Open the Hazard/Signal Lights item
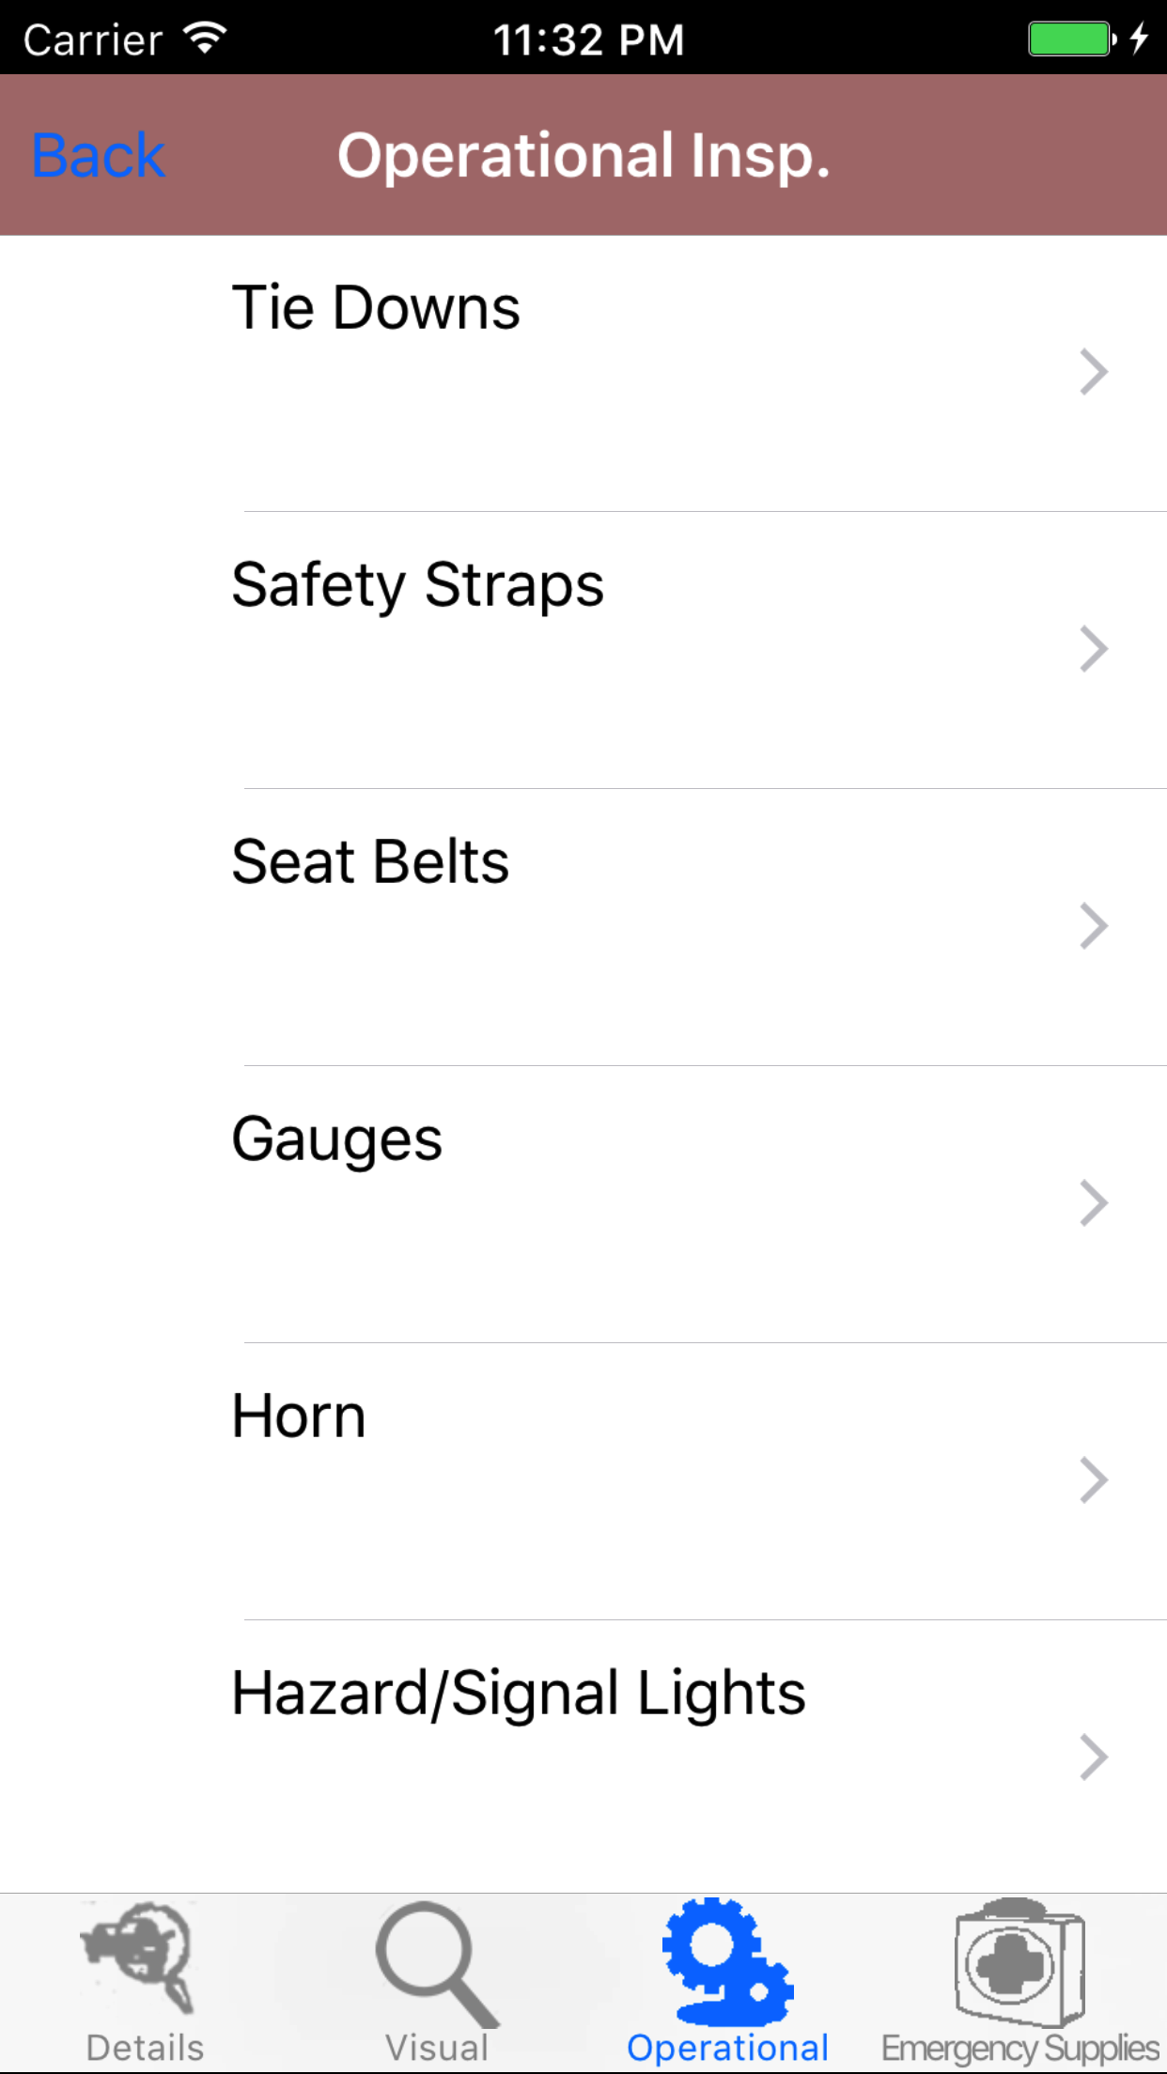 point(519,1694)
